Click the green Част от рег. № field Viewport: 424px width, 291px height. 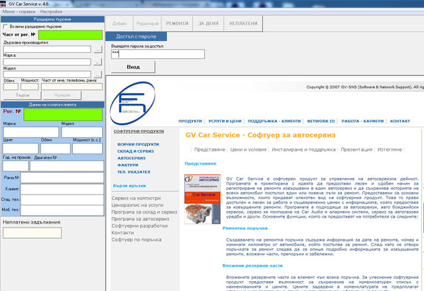[70, 34]
